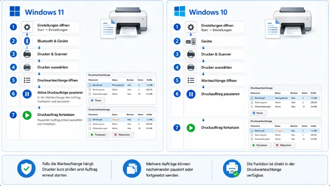Image resolution: width=330 pixels, height=186 pixels.
Task: Click the gear icon in Windows 10 step 1
Action: point(191,27)
